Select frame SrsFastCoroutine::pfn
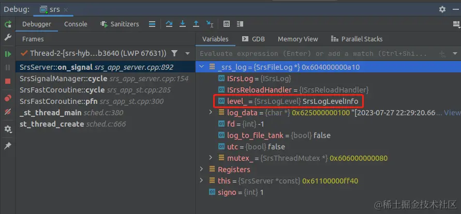 coord(105,101)
